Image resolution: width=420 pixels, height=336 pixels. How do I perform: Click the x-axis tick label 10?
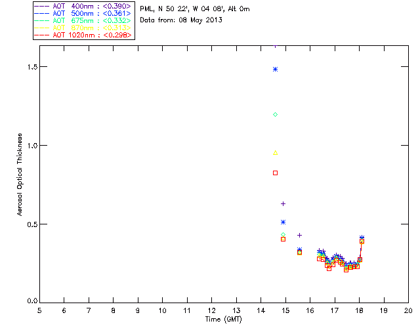[x=162, y=311]
